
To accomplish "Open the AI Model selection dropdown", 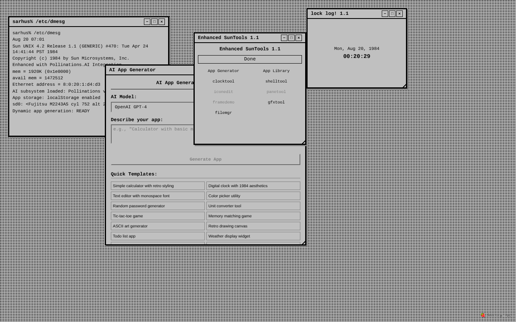I will click(x=152, y=107).
